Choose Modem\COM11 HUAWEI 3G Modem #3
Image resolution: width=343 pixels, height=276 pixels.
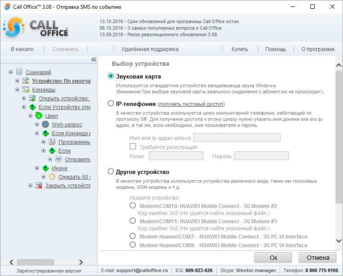[x=133, y=221]
